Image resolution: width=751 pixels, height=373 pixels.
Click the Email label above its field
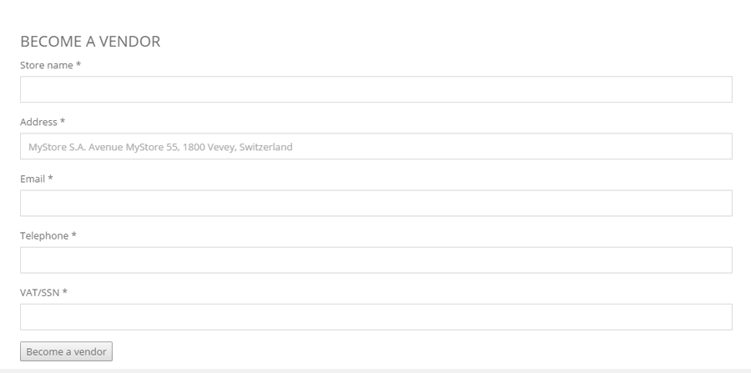[x=33, y=179]
